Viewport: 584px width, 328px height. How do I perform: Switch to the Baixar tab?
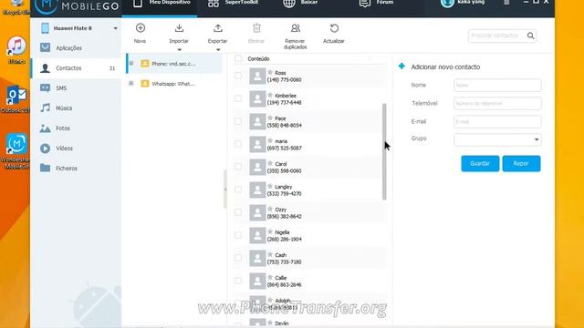tap(300, 5)
